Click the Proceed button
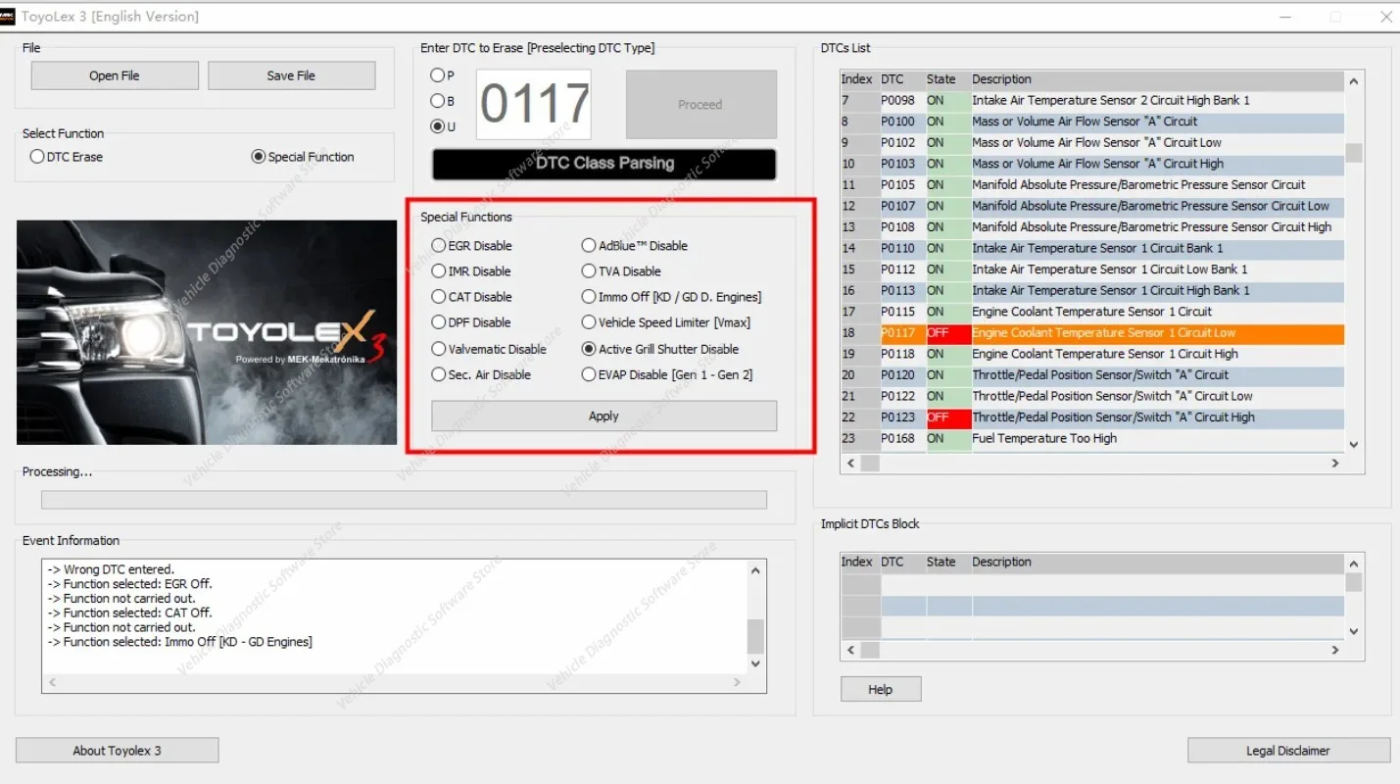The width and height of the screenshot is (1400, 784). pyautogui.click(x=700, y=104)
